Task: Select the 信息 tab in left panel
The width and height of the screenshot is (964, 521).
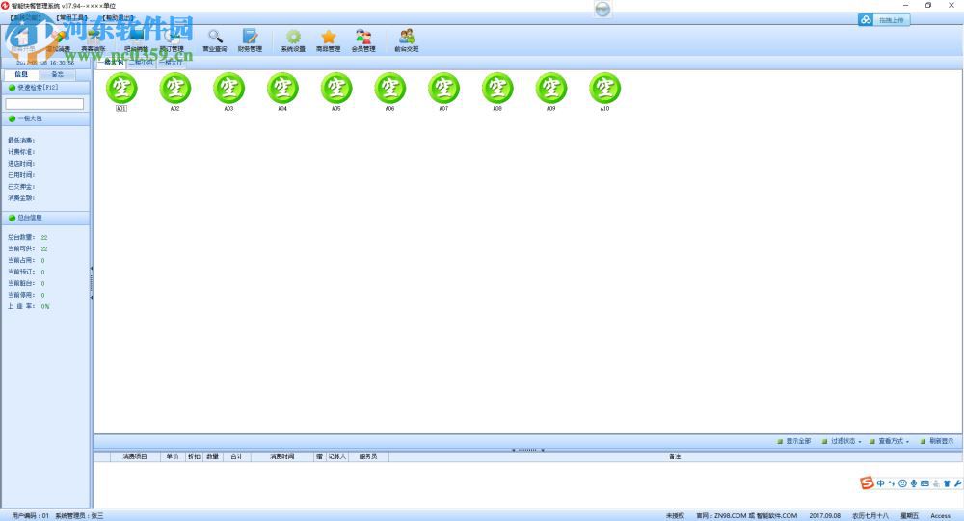Action: [21, 74]
